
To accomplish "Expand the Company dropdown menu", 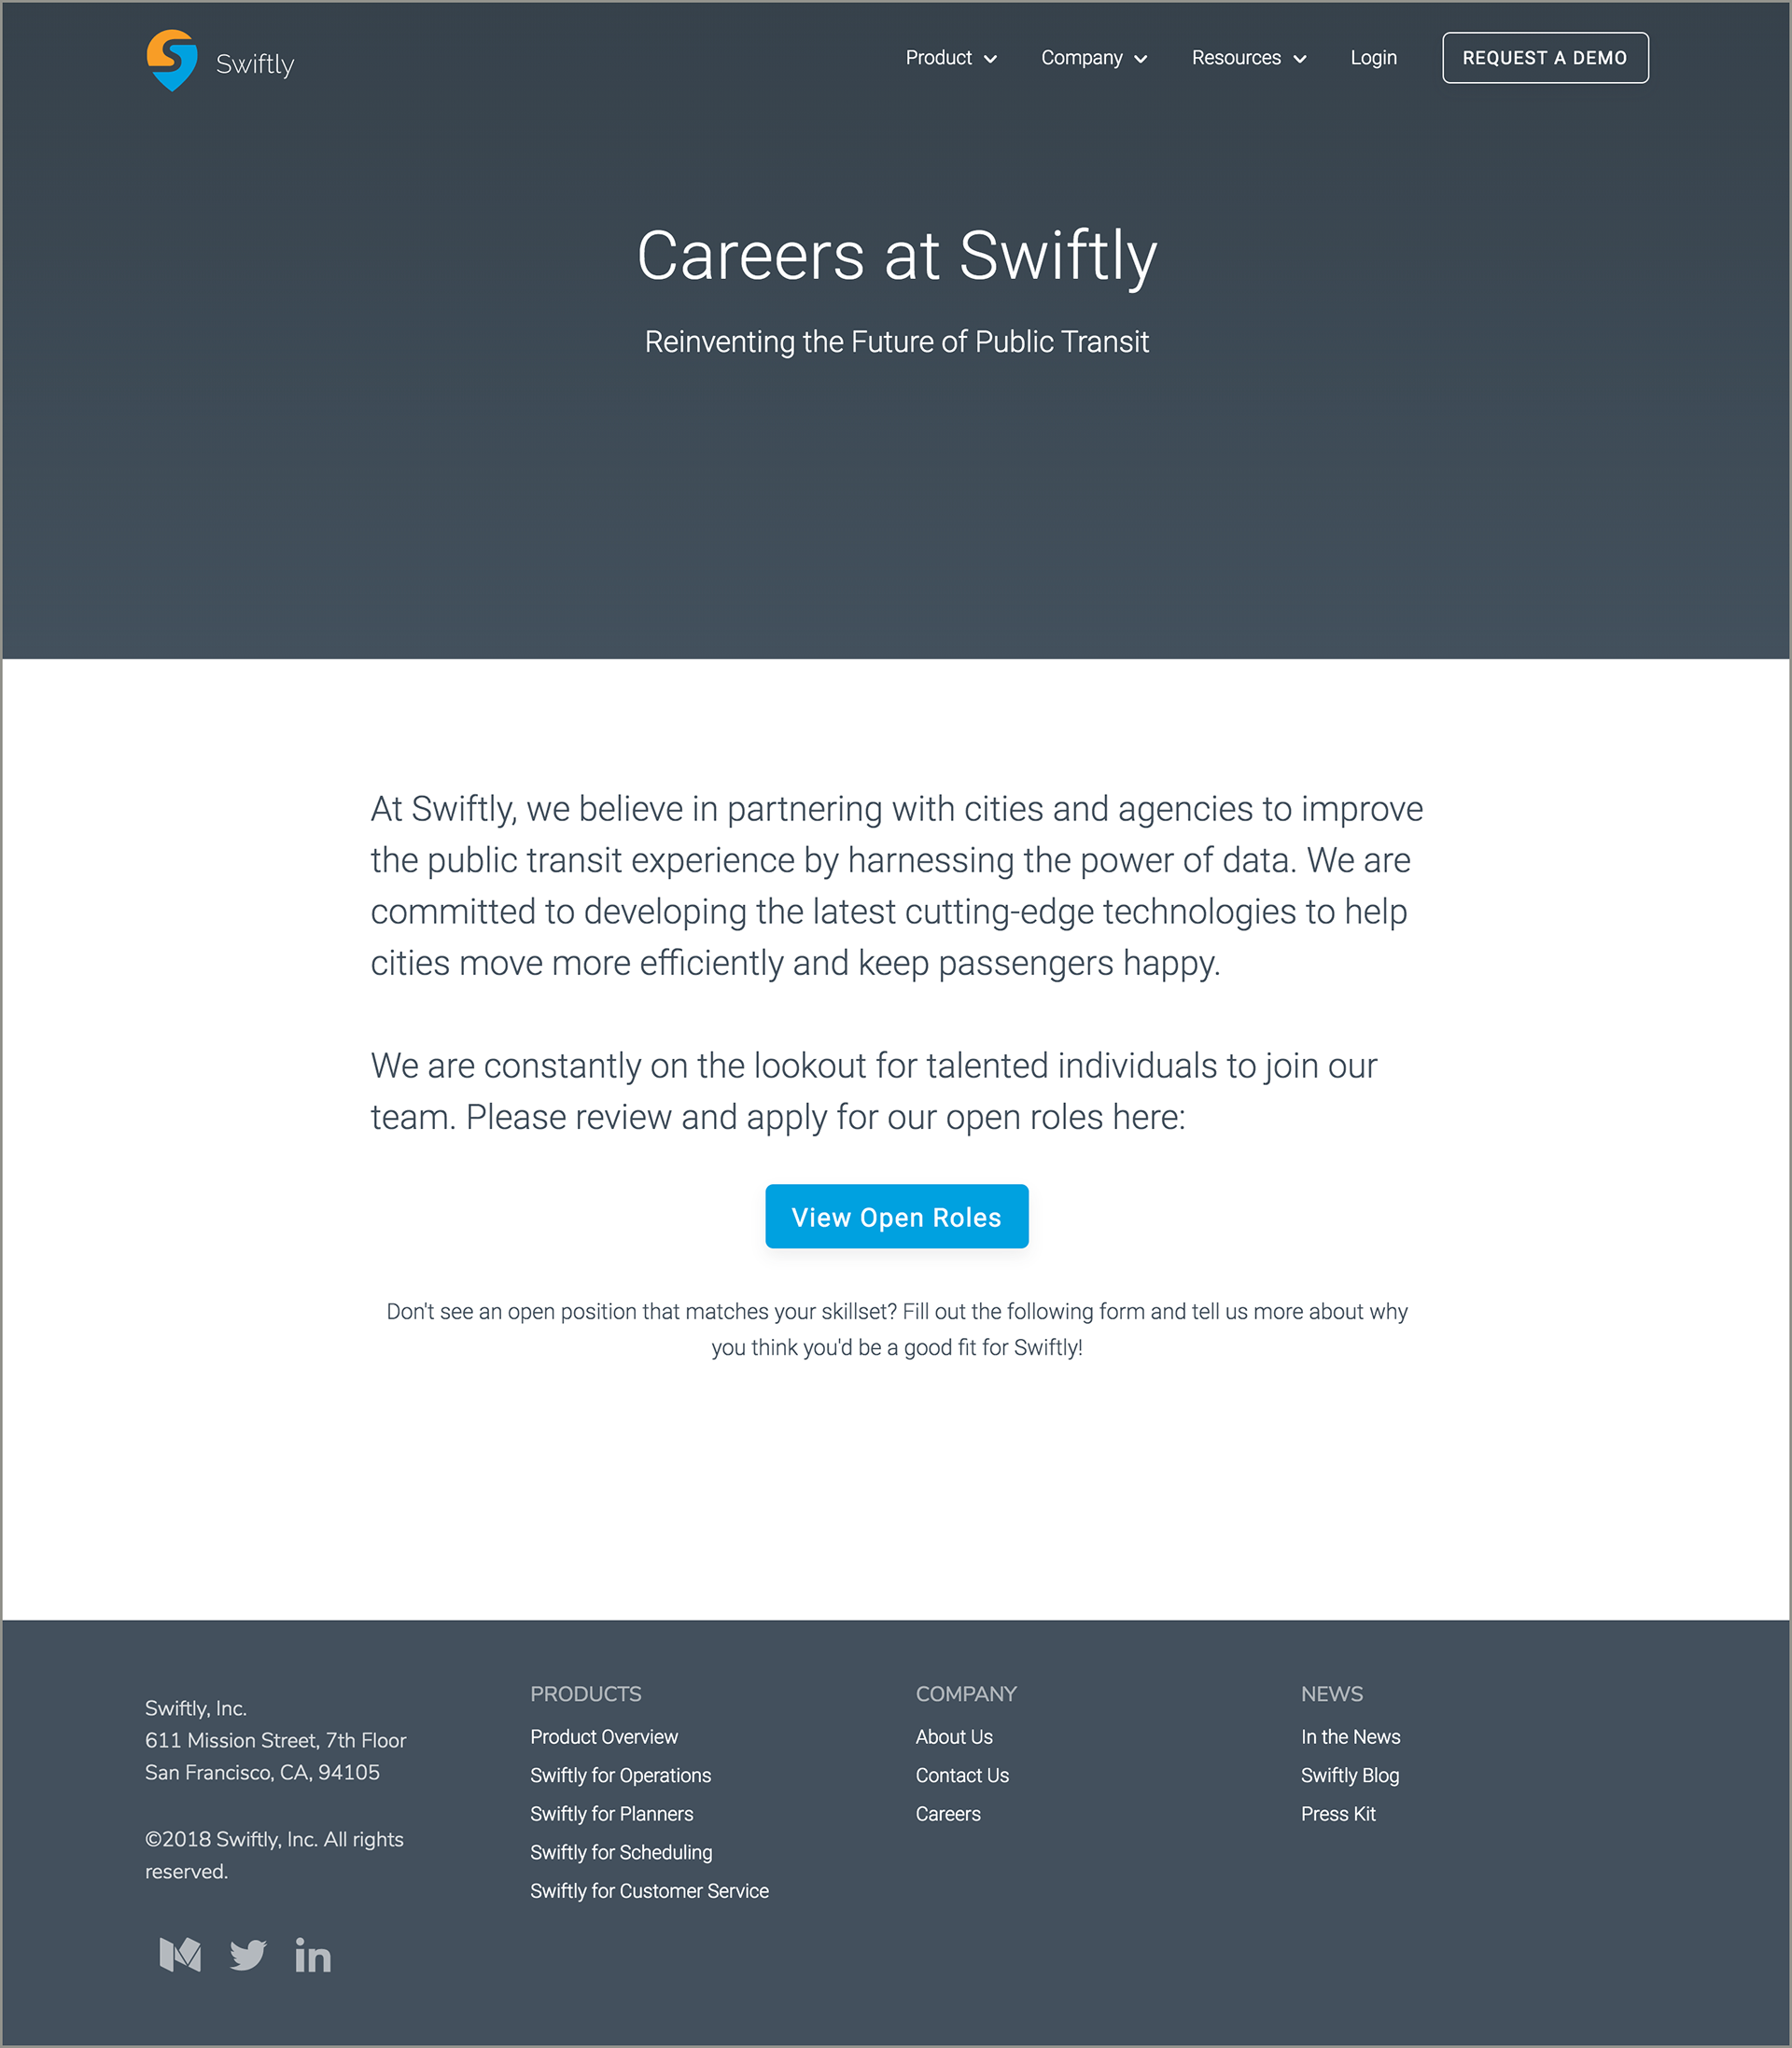I will [x=1094, y=58].
